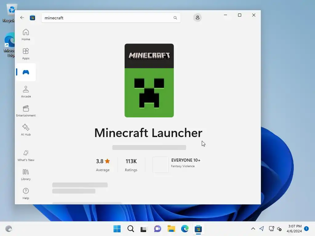The height and width of the screenshot is (236, 315).
Task: Click the search magnifier icon in search box
Action: (x=175, y=18)
